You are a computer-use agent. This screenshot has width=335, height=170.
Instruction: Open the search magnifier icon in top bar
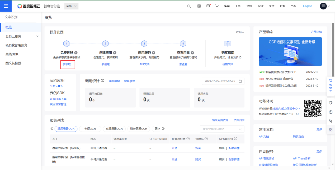[189, 6]
